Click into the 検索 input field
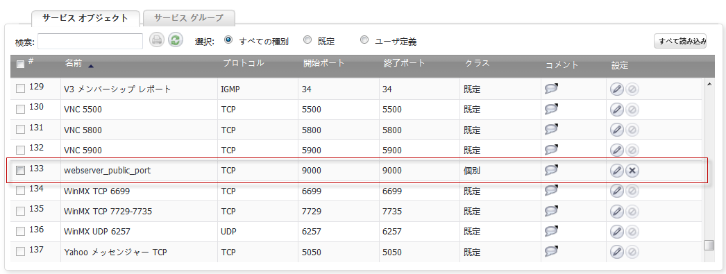The image size is (726, 274). 90,41
